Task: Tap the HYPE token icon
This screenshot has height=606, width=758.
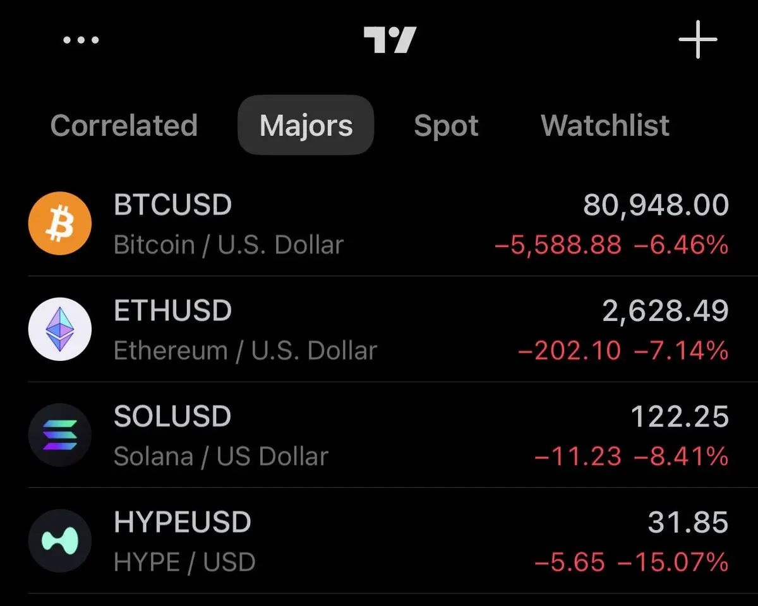Action: (60, 541)
